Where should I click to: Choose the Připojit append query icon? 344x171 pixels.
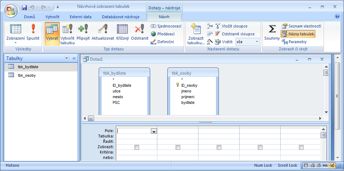point(83,32)
